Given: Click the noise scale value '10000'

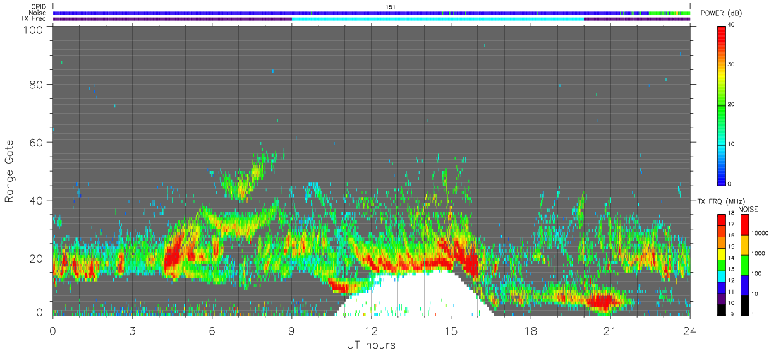Looking at the screenshot, I should coord(759,233).
